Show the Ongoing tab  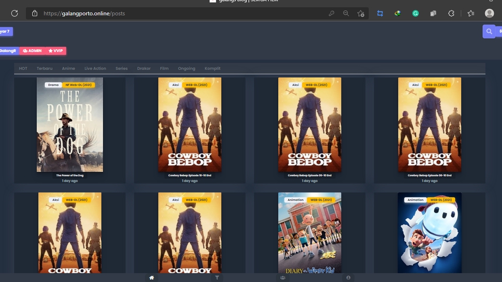pos(187,68)
